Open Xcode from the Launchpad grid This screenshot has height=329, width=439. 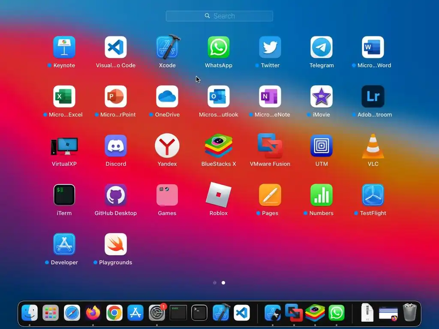click(167, 47)
